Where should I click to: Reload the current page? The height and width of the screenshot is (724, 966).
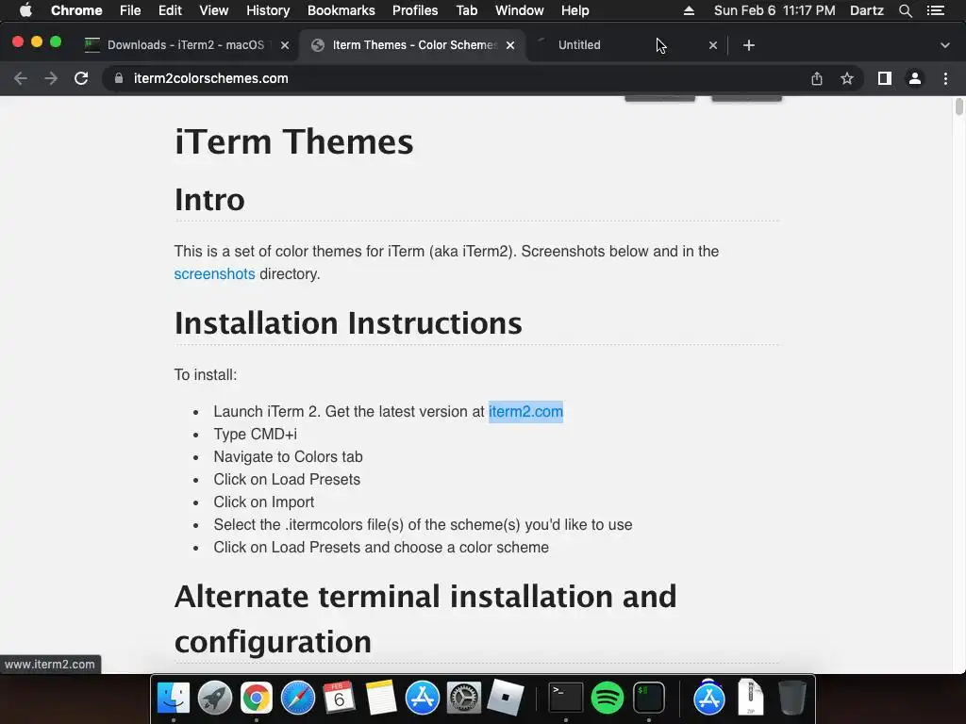[81, 78]
